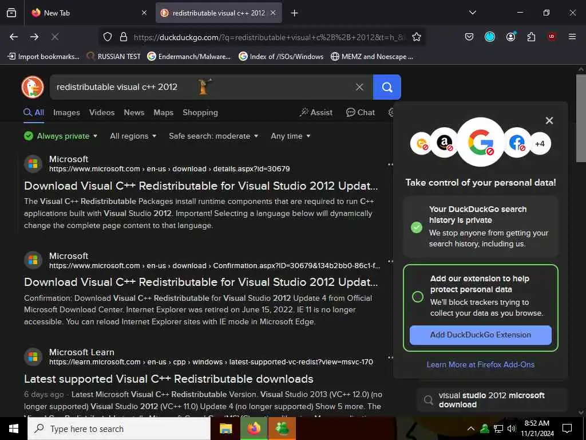This screenshot has height=440, width=586.
Task: Submit search with the blue magnifier button
Action: [387, 87]
